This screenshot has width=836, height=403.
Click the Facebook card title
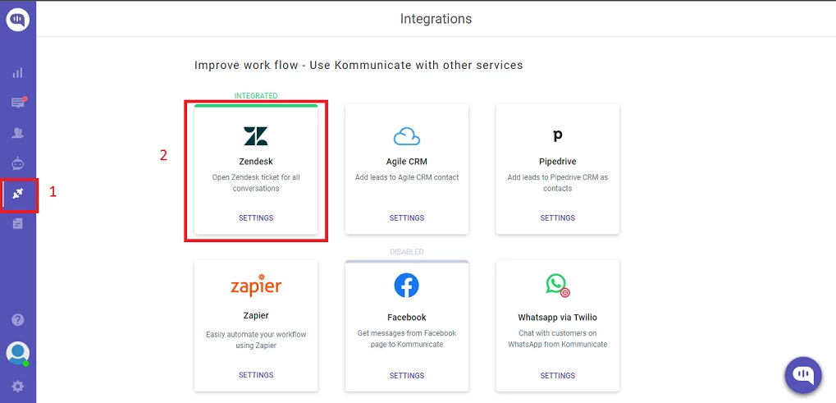tap(407, 317)
